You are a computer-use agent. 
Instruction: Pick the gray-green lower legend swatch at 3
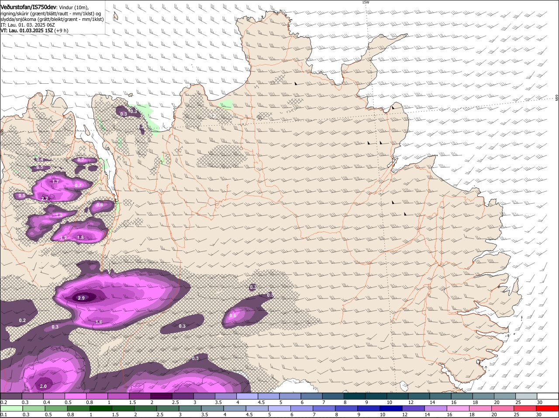point(191,408)
